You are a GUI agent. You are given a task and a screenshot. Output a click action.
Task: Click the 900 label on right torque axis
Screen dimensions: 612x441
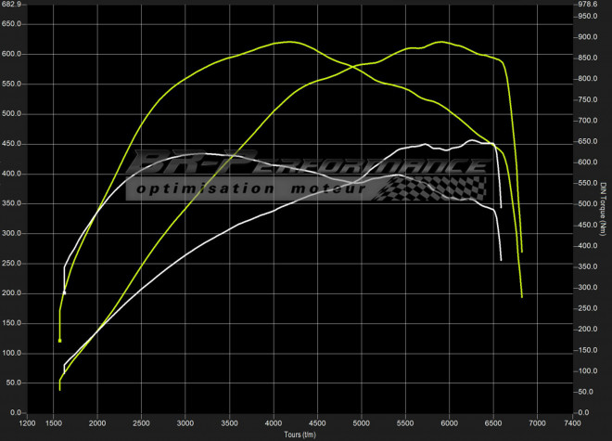coord(589,38)
